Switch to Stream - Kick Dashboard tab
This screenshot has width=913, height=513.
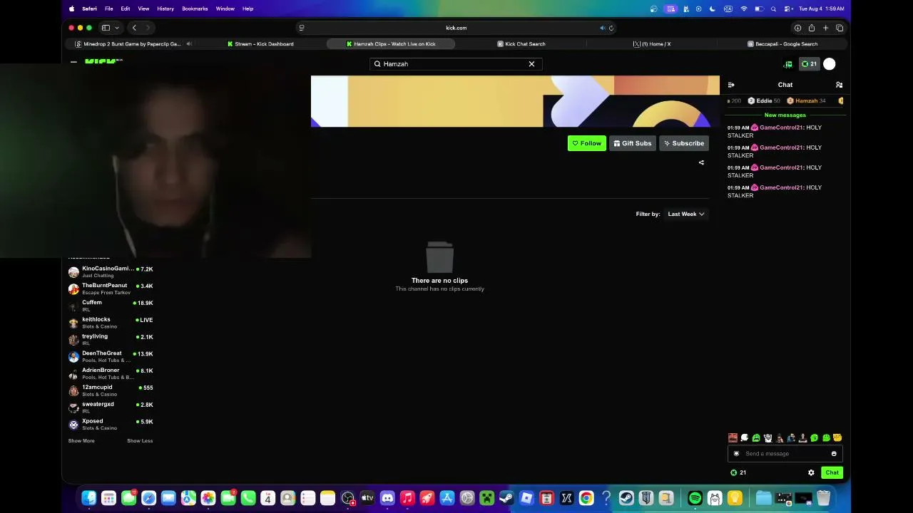tap(260, 44)
